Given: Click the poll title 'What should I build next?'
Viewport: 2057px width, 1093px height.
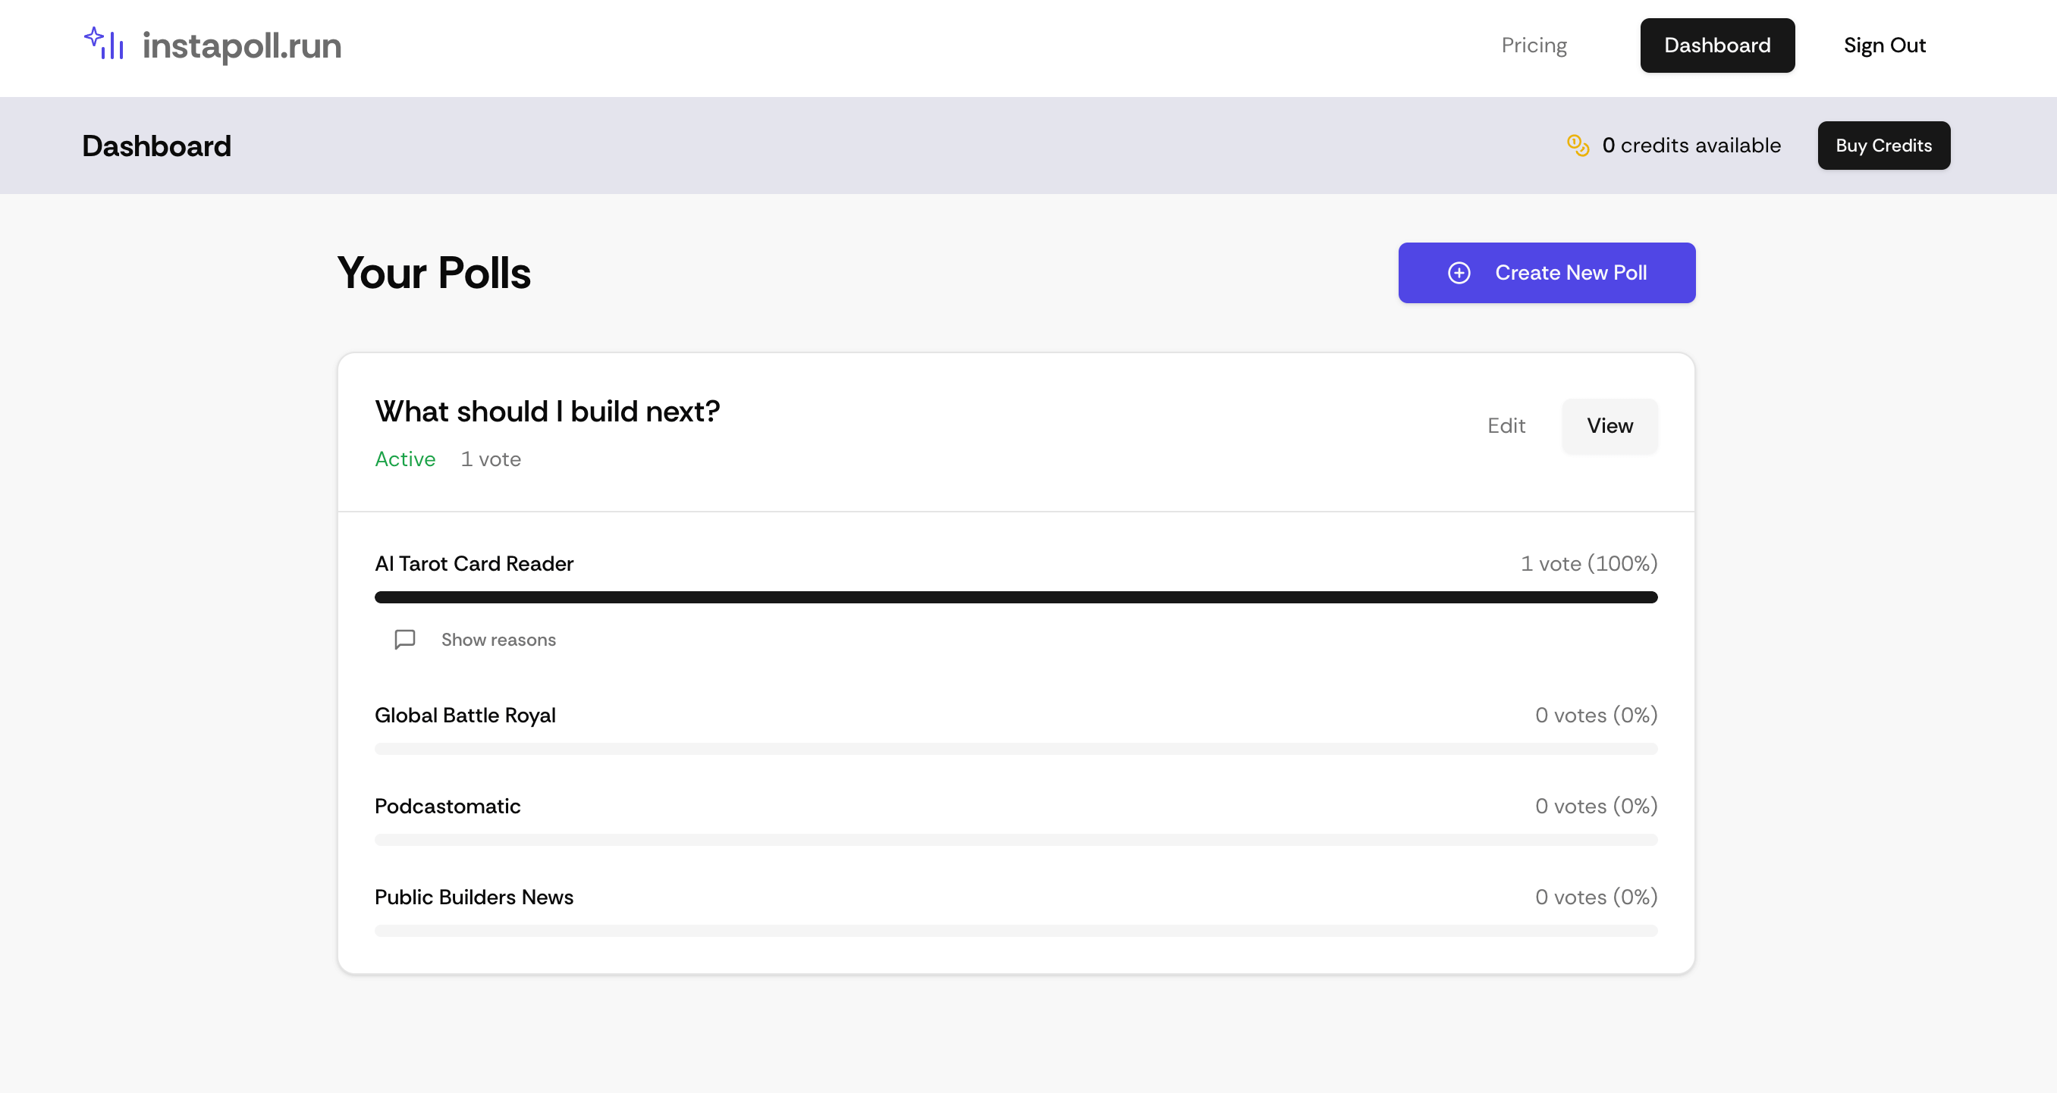Looking at the screenshot, I should pyautogui.click(x=547, y=411).
